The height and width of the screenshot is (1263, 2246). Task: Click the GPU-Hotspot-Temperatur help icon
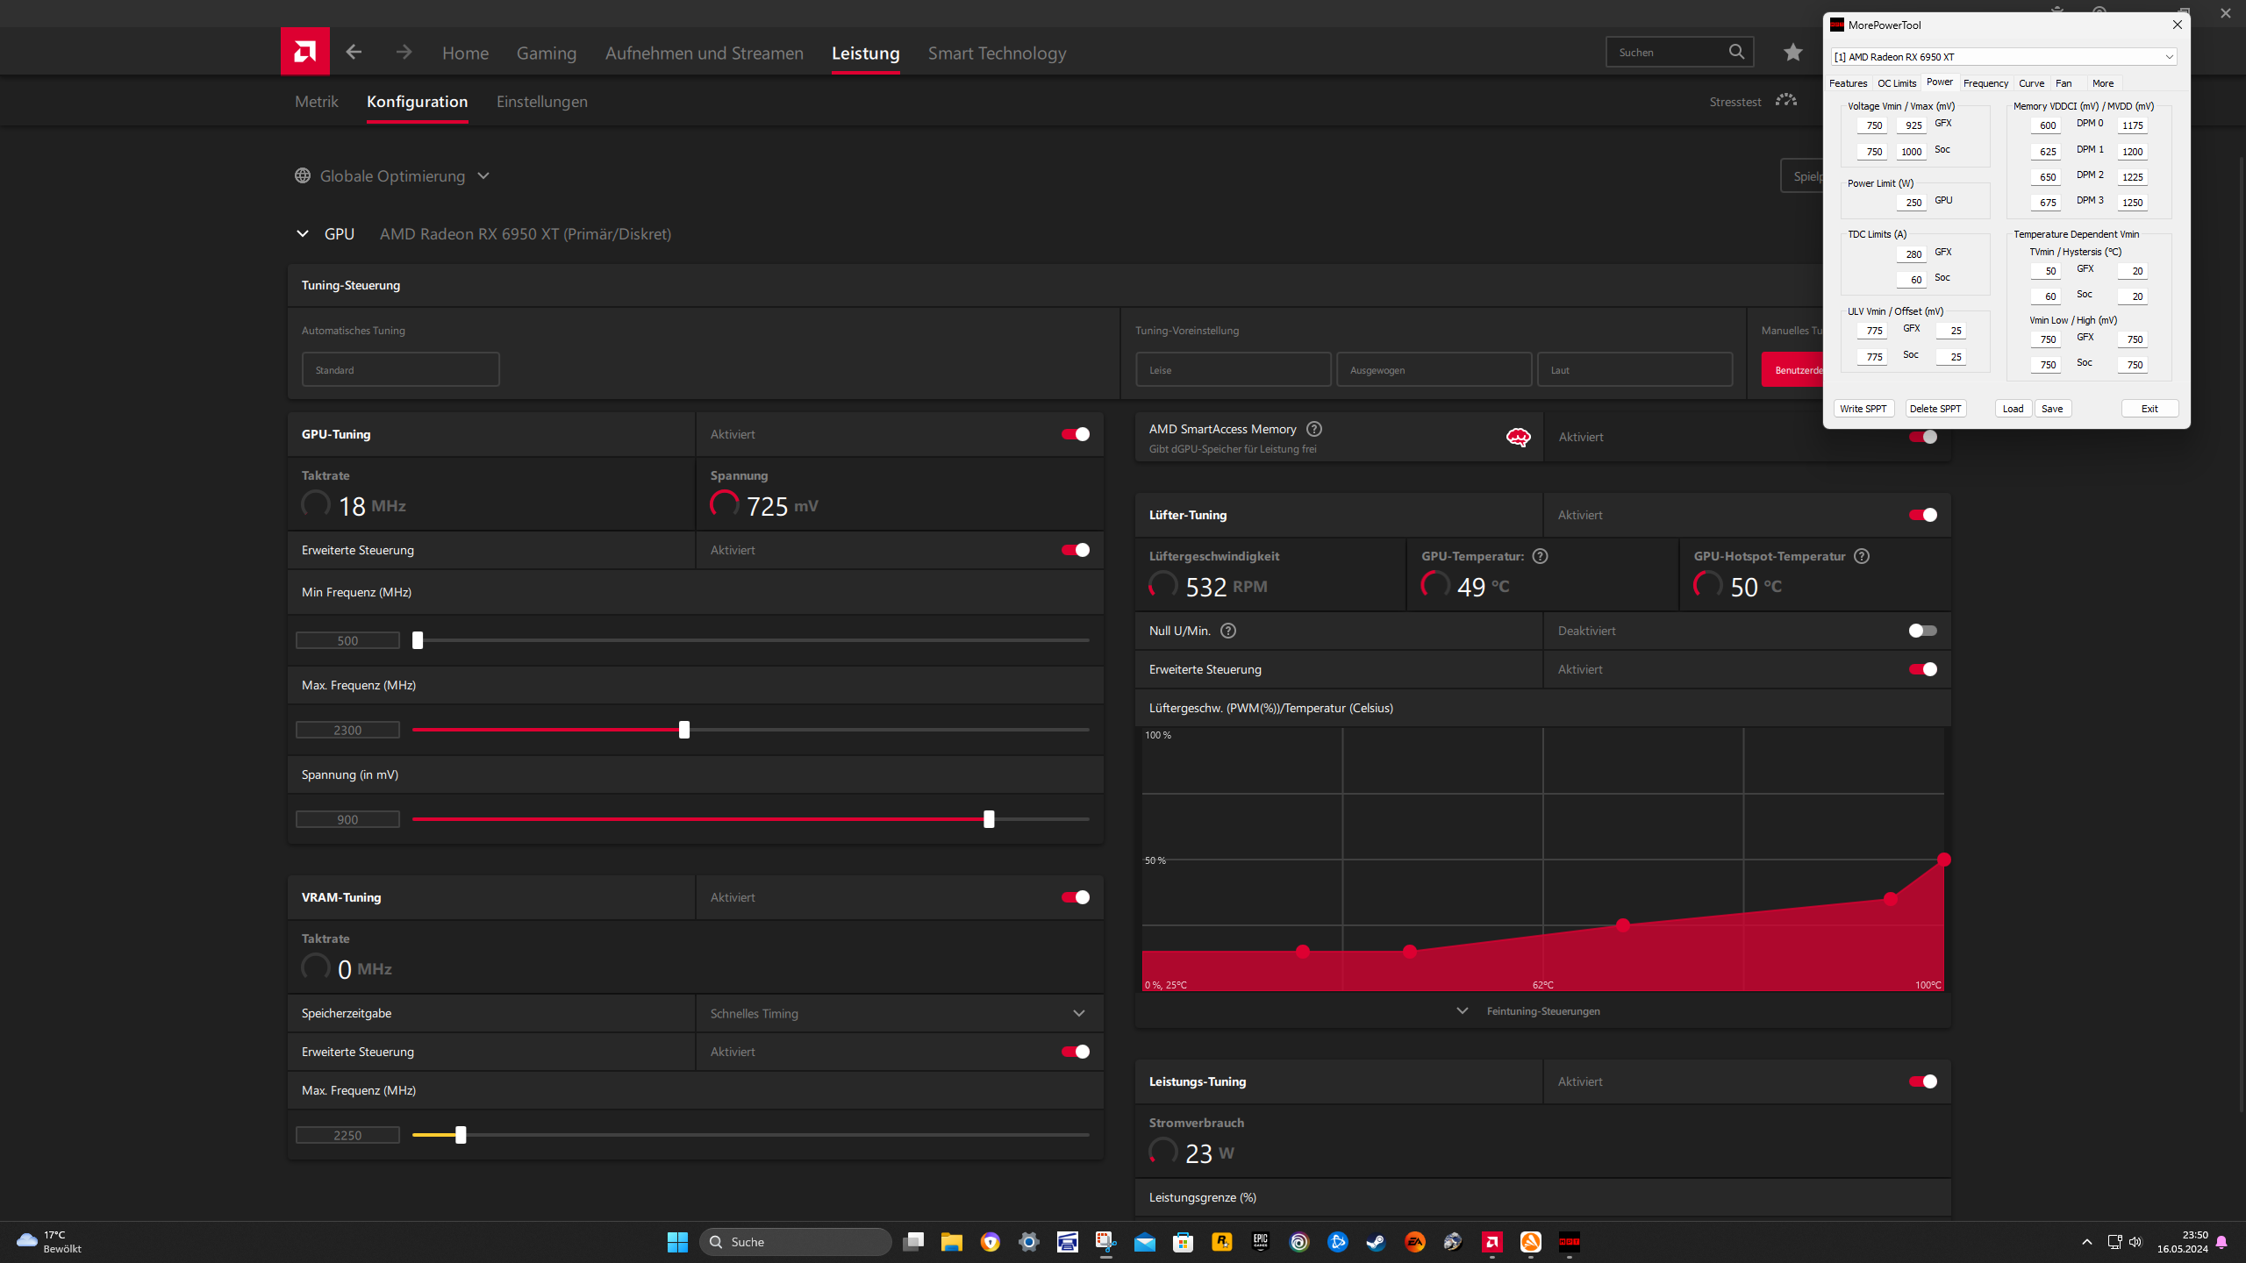(1862, 556)
